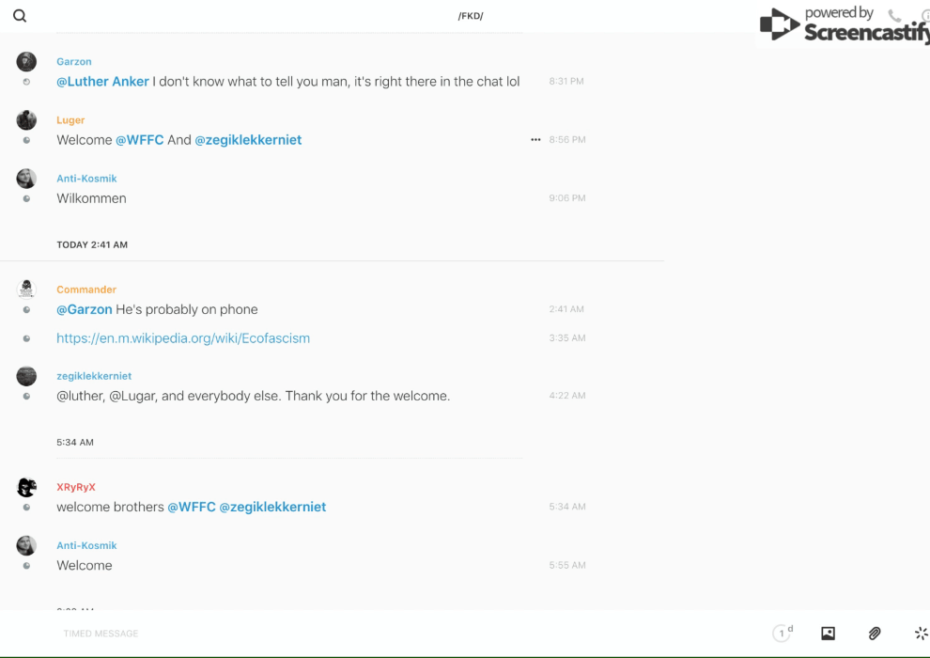Select the @zegiklekkerniet mention from XRyRyX
This screenshot has height=658, width=930.
pos(272,507)
